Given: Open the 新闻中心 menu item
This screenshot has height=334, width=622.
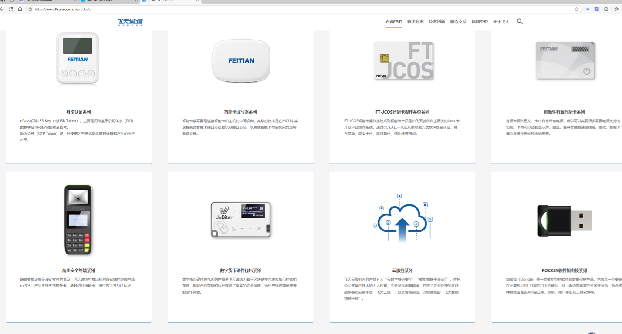Looking at the screenshot, I should (480, 22).
